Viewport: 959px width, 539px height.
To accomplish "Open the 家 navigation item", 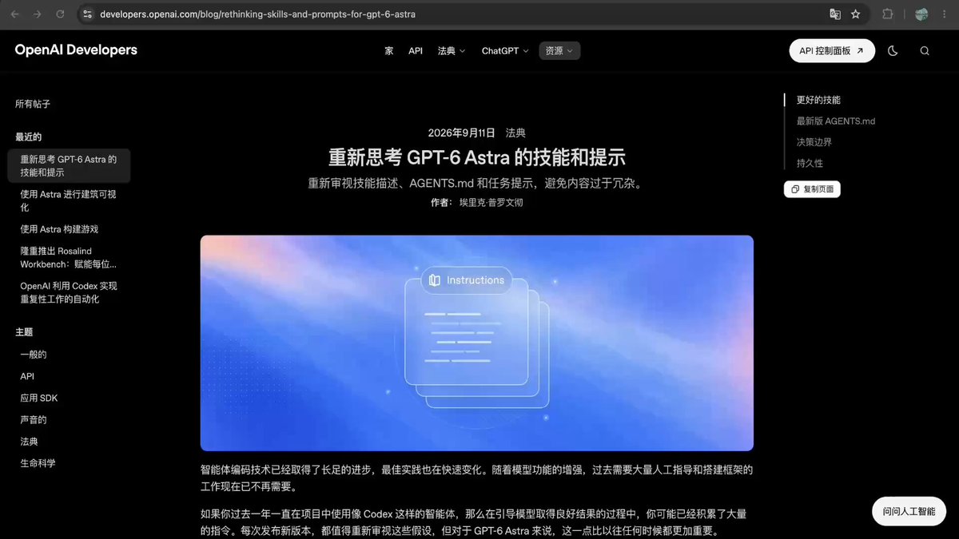I will [x=389, y=50].
